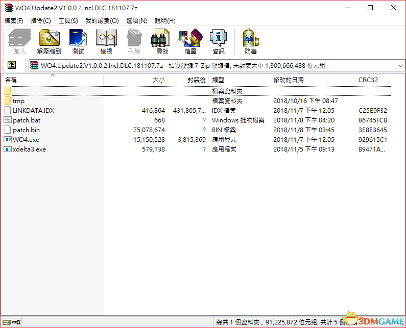Click packed size '3,815,369'
The width and height of the screenshot is (406, 328).
click(x=192, y=140)
